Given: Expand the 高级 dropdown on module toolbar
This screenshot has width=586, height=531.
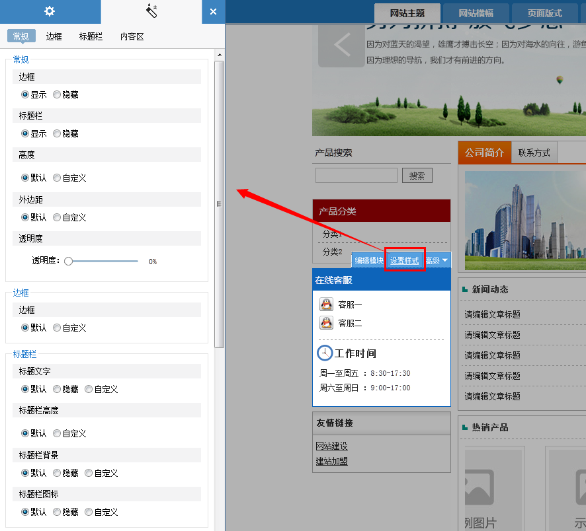Looking at the screenshot, I should 437,261.
